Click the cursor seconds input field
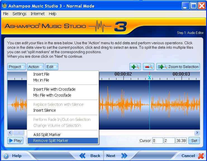Viewport: 207px width, 161px height. [x=169, y=141]
